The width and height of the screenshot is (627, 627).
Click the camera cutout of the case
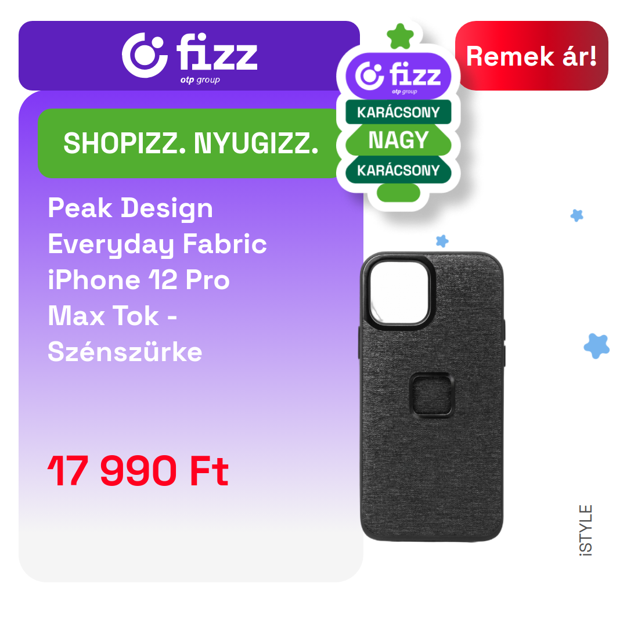pyautogui.click(x=398, y=292)
